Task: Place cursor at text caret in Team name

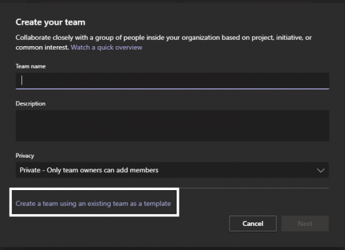Action: pos(21,81)
